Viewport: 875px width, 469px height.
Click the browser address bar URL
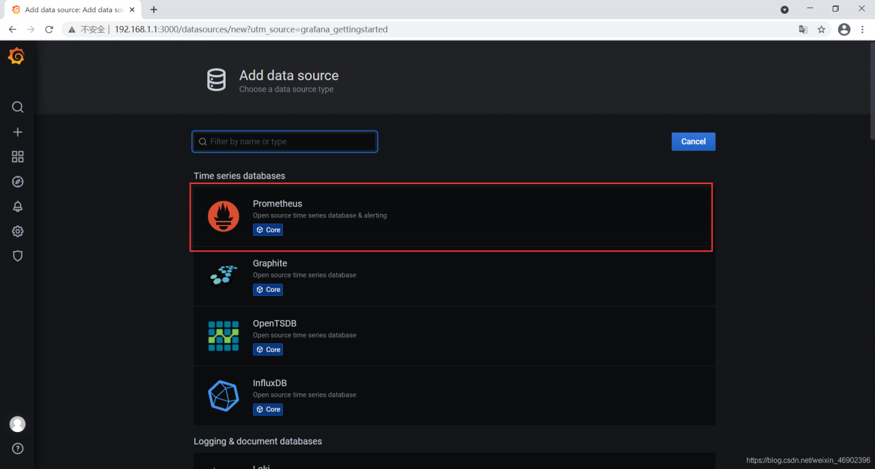pos(251,29)
